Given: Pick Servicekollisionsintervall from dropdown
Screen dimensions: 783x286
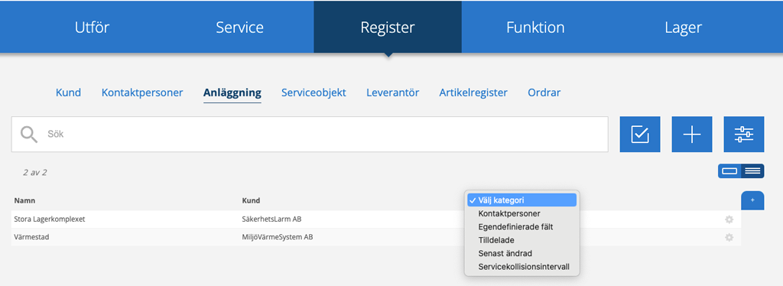Looking at the screenshot, I should click(523, 267).
